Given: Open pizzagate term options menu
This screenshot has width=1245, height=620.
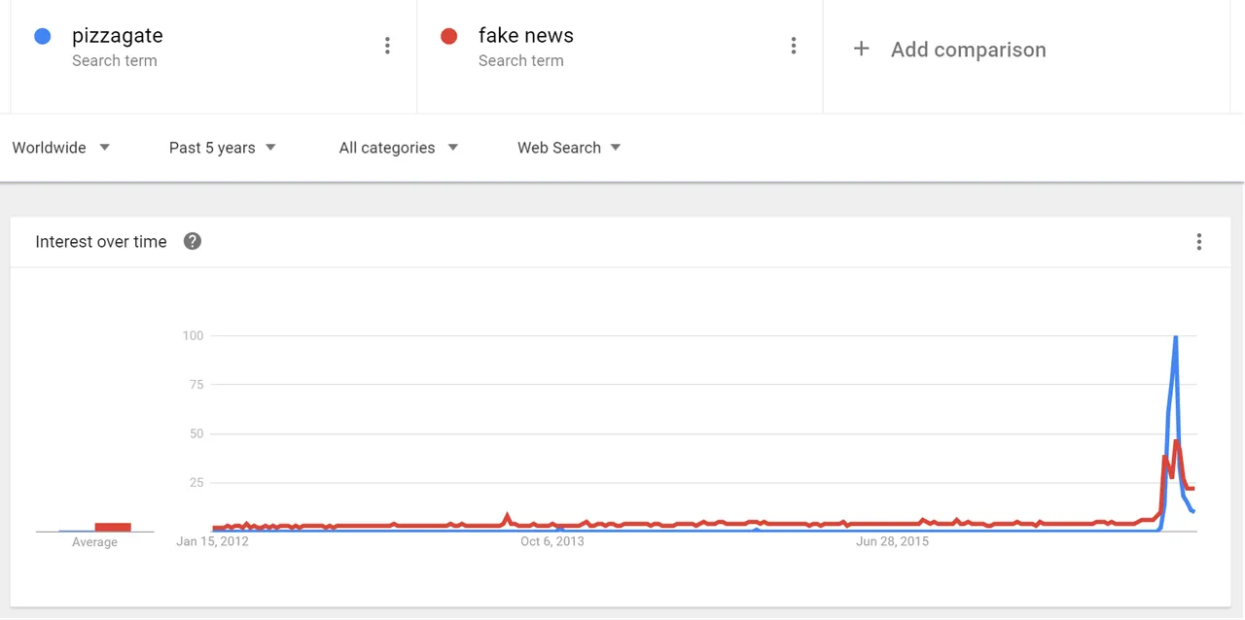Looking at the screenshot, I should (387, 46).
